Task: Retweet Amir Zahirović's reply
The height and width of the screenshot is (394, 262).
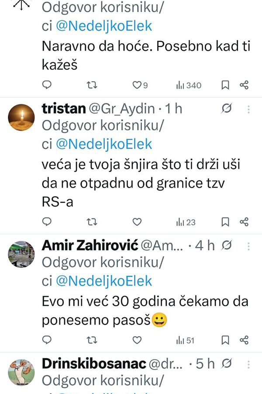Action: (92, 340)
